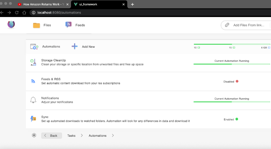Screen dimensions: 271x149
Task: Open the Files folder icon
Action: point(36,25)
